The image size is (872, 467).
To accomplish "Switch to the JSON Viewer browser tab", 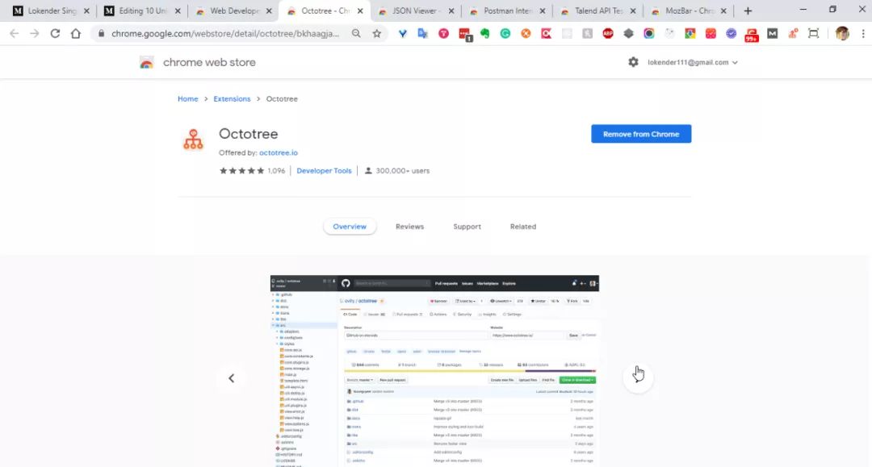I will (416, 10).
